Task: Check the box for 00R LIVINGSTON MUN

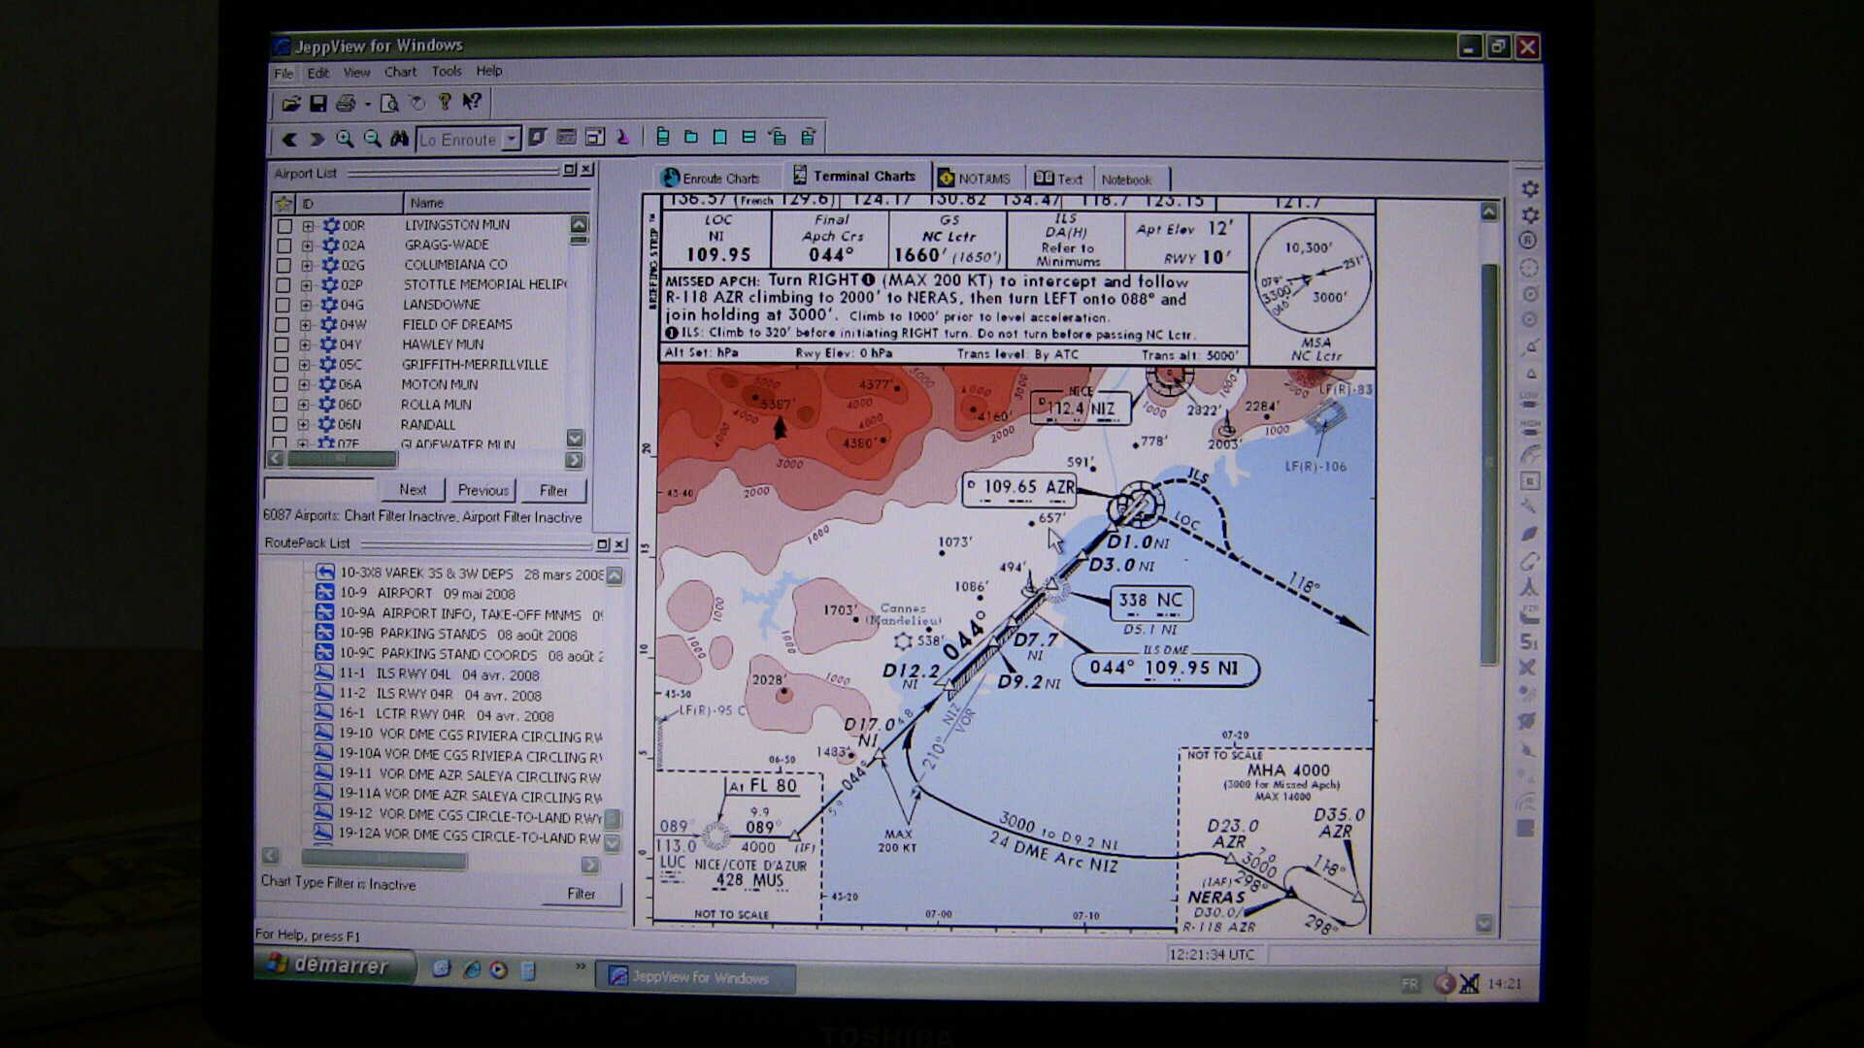Action: (x=284, y=225)
